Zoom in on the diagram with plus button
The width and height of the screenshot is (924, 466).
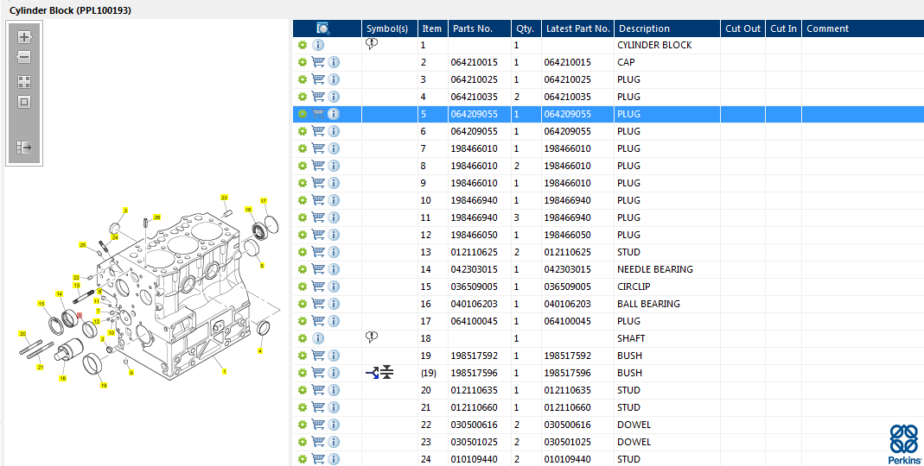pyautogui.click(x=24, y=37)
